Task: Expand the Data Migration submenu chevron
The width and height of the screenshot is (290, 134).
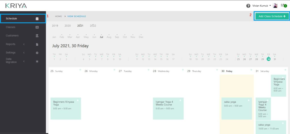Action: click(x=24, y=61)
